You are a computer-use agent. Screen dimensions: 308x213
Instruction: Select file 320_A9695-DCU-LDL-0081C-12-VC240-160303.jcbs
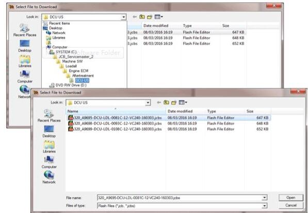tap(118, 118)
